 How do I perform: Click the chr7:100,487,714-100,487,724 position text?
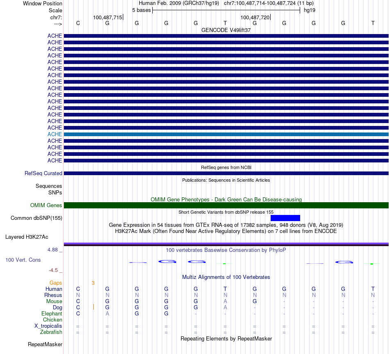260,3
